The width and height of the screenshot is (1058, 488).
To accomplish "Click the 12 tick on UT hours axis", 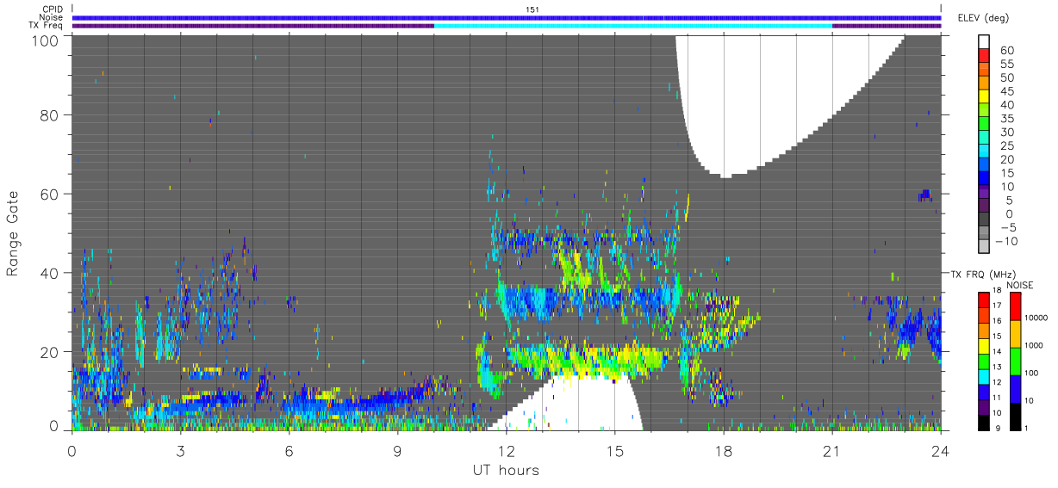I will 507,450.
